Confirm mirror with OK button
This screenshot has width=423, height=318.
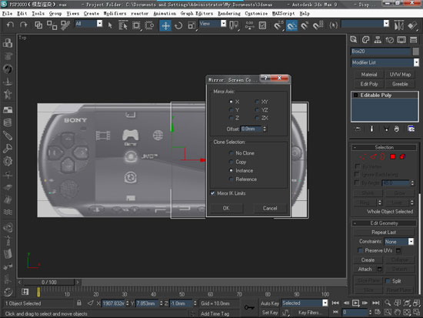pos(226,208)
